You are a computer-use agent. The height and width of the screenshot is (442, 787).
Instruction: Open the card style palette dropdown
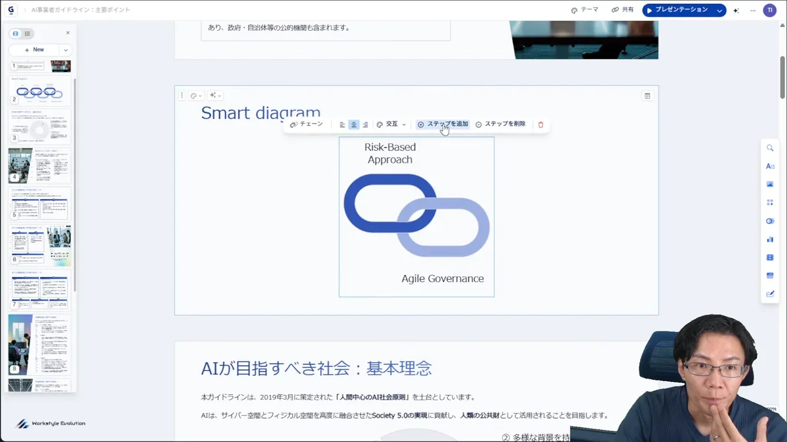[196, 96]
